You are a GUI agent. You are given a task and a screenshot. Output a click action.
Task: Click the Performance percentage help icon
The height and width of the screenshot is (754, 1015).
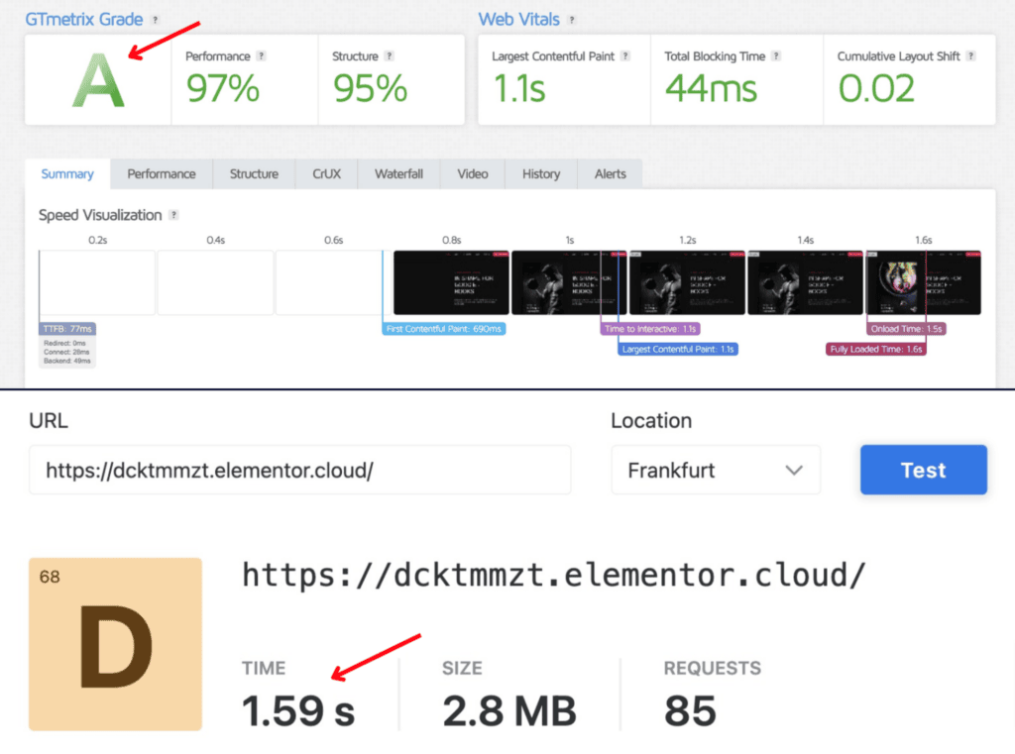[262, 56]
